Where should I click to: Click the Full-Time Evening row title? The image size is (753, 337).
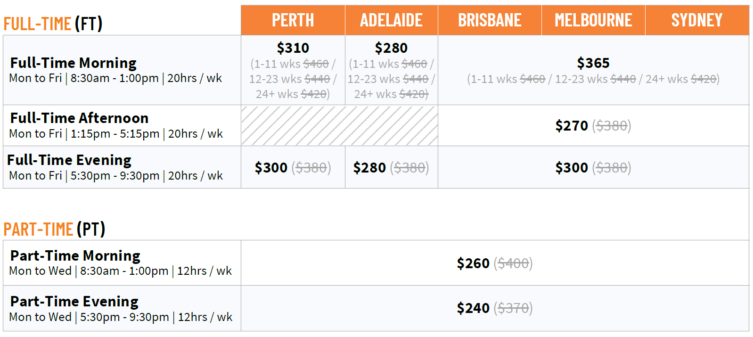pos(69,160)
